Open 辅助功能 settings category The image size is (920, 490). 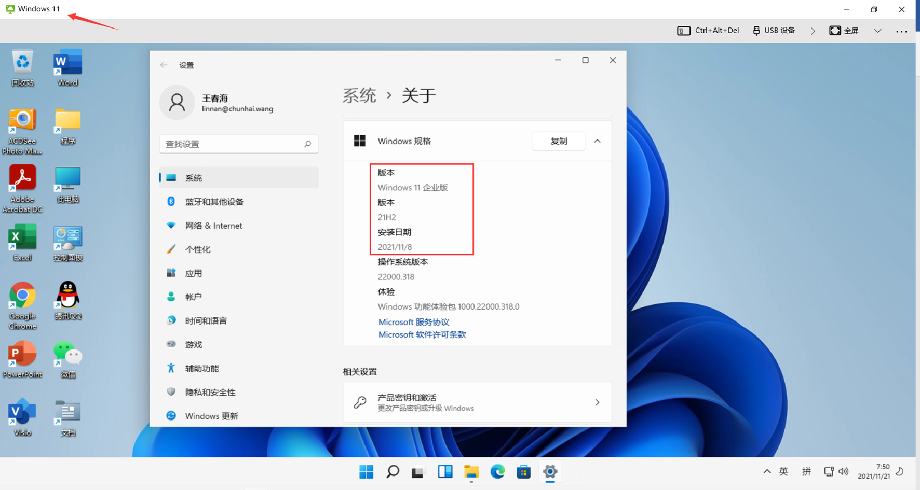pyautogui.click(x=239, y=368)
